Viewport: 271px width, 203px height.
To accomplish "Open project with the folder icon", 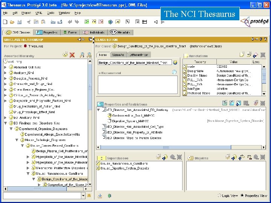I will [12, 22].
